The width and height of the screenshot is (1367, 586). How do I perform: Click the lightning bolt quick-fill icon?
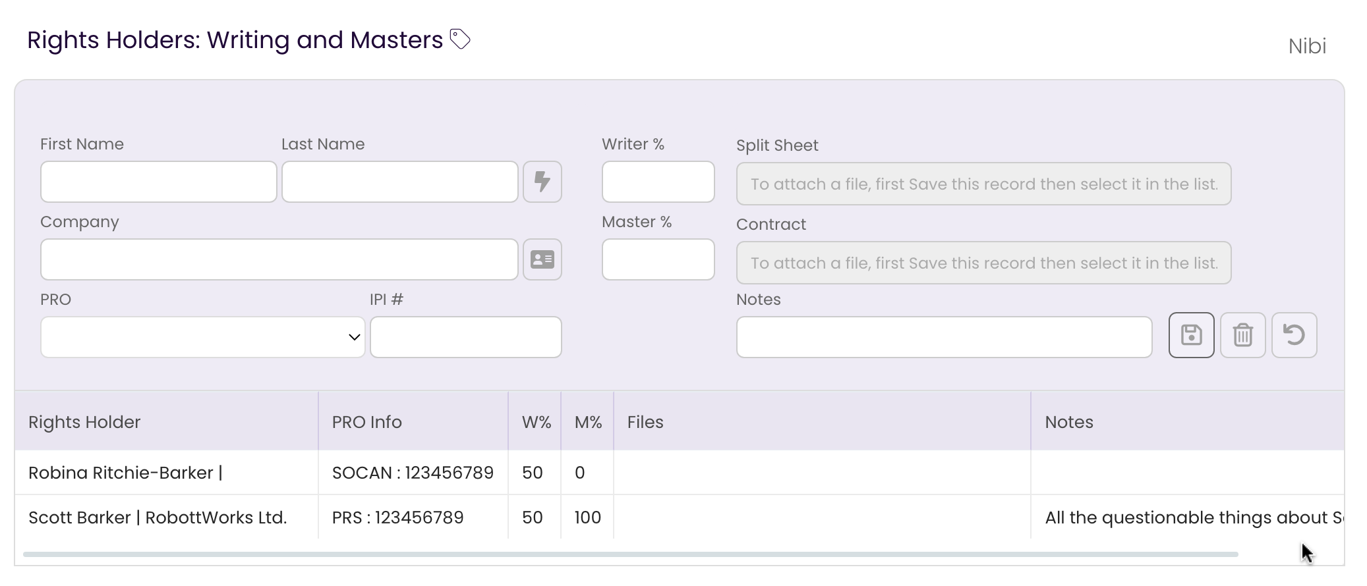tap(542, 182)
